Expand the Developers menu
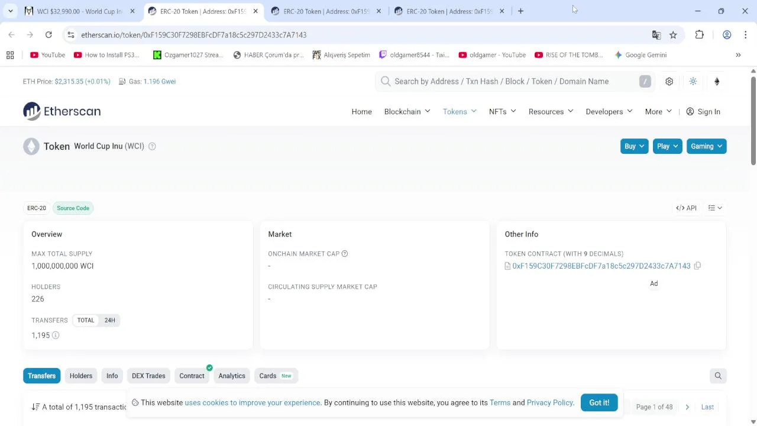Image resolution: width=757 pixels, height=426 pixels. tap(609, 112)
